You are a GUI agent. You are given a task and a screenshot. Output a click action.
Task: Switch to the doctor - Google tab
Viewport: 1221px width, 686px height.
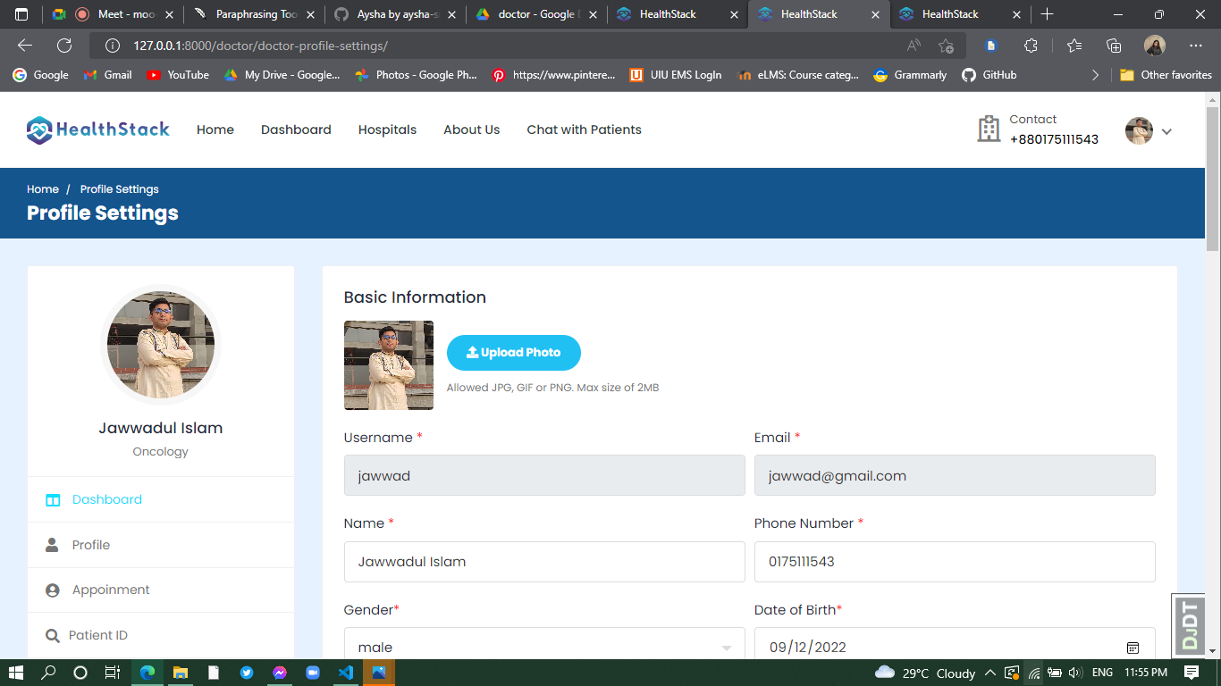[x=532, y=14]
